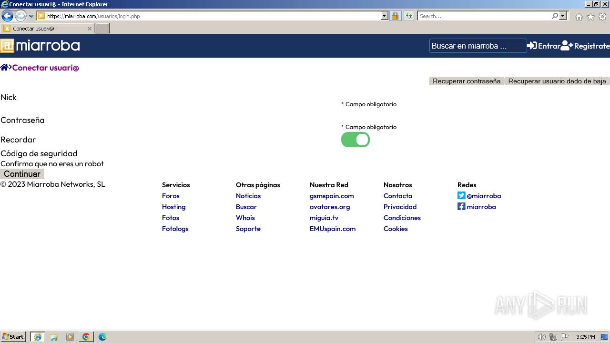This screenshot has height=343, width=610.
Task: Click 'Confirma que no eres un robot' text
Action: click(52, 164)
